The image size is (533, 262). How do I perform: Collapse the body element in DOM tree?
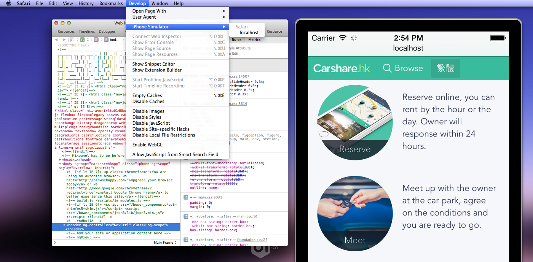pyautogui.click(x=60, y=164)
